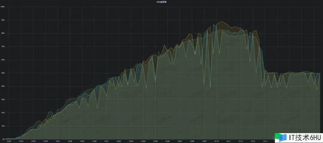Click the 80% y-axis label

[x=2, y=33]
